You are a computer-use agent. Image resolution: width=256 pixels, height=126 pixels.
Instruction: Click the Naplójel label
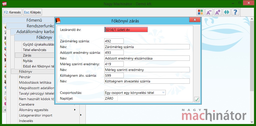click(66, 98)
